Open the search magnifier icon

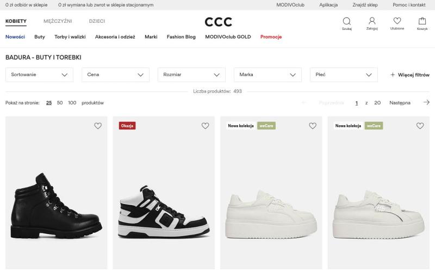pos(346,21)
